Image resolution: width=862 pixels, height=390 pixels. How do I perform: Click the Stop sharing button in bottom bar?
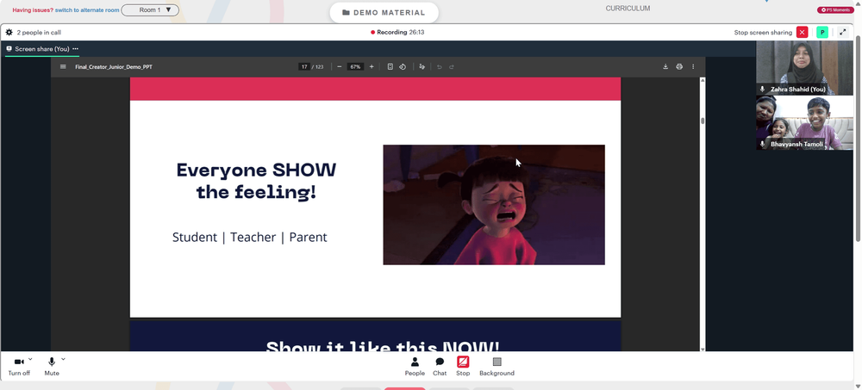(463, 367)
